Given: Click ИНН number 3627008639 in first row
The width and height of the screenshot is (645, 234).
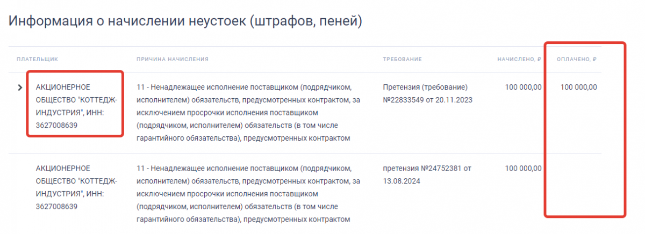Looking at the screenshot, I should coord(57,126).
